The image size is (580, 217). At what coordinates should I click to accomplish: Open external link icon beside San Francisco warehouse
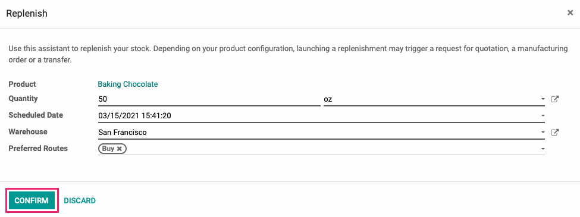pyautogui.click(x=554, y=133)
